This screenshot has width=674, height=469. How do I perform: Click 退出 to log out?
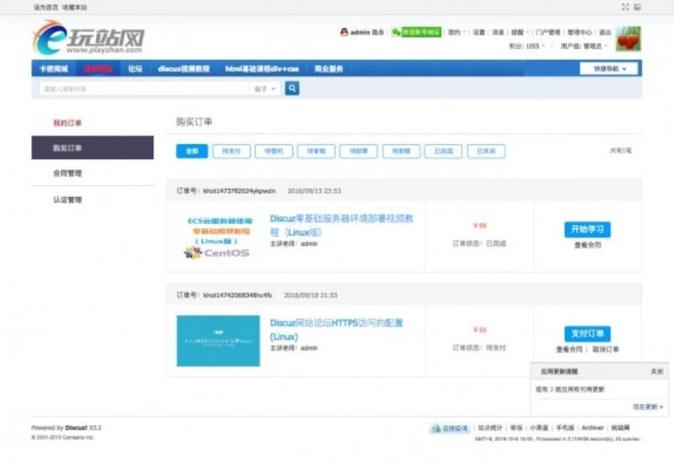tap(605, 32)
